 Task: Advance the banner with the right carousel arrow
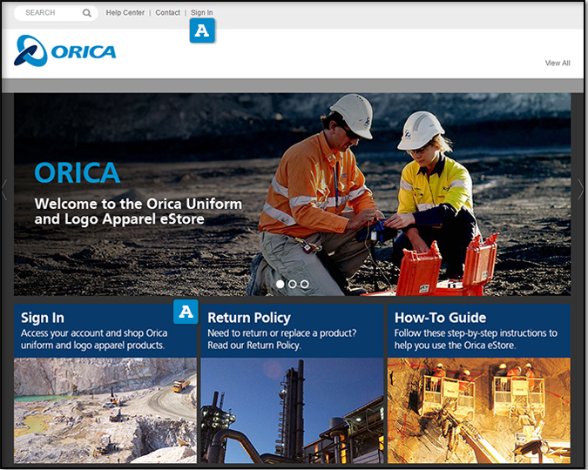tap(581, 190)
